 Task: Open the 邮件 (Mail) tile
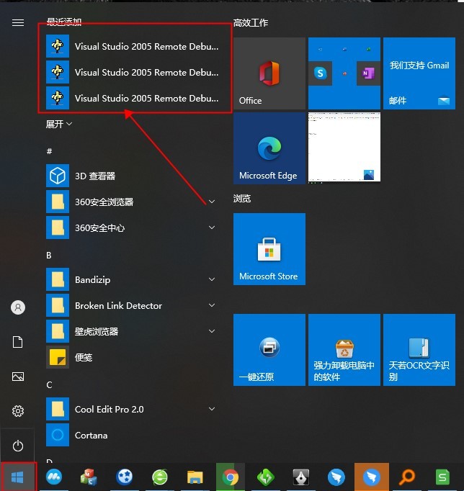coord(419,73)
